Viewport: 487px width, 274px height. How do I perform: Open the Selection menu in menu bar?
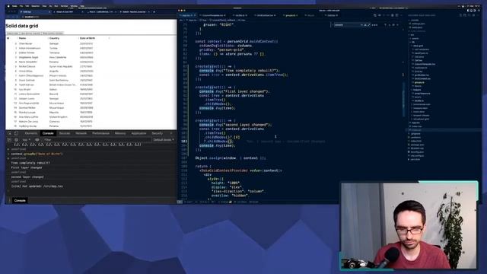click(36, 6)
